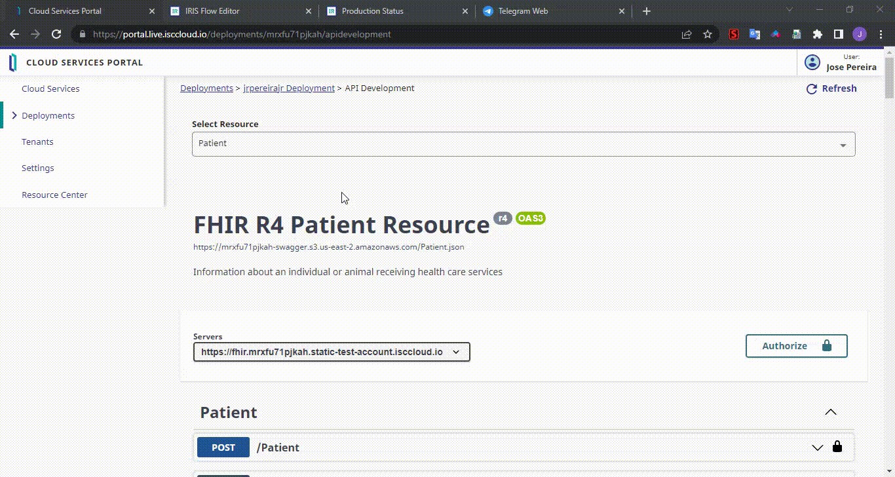
Task: Collapse the Patient section chevron
Action: 830,412
